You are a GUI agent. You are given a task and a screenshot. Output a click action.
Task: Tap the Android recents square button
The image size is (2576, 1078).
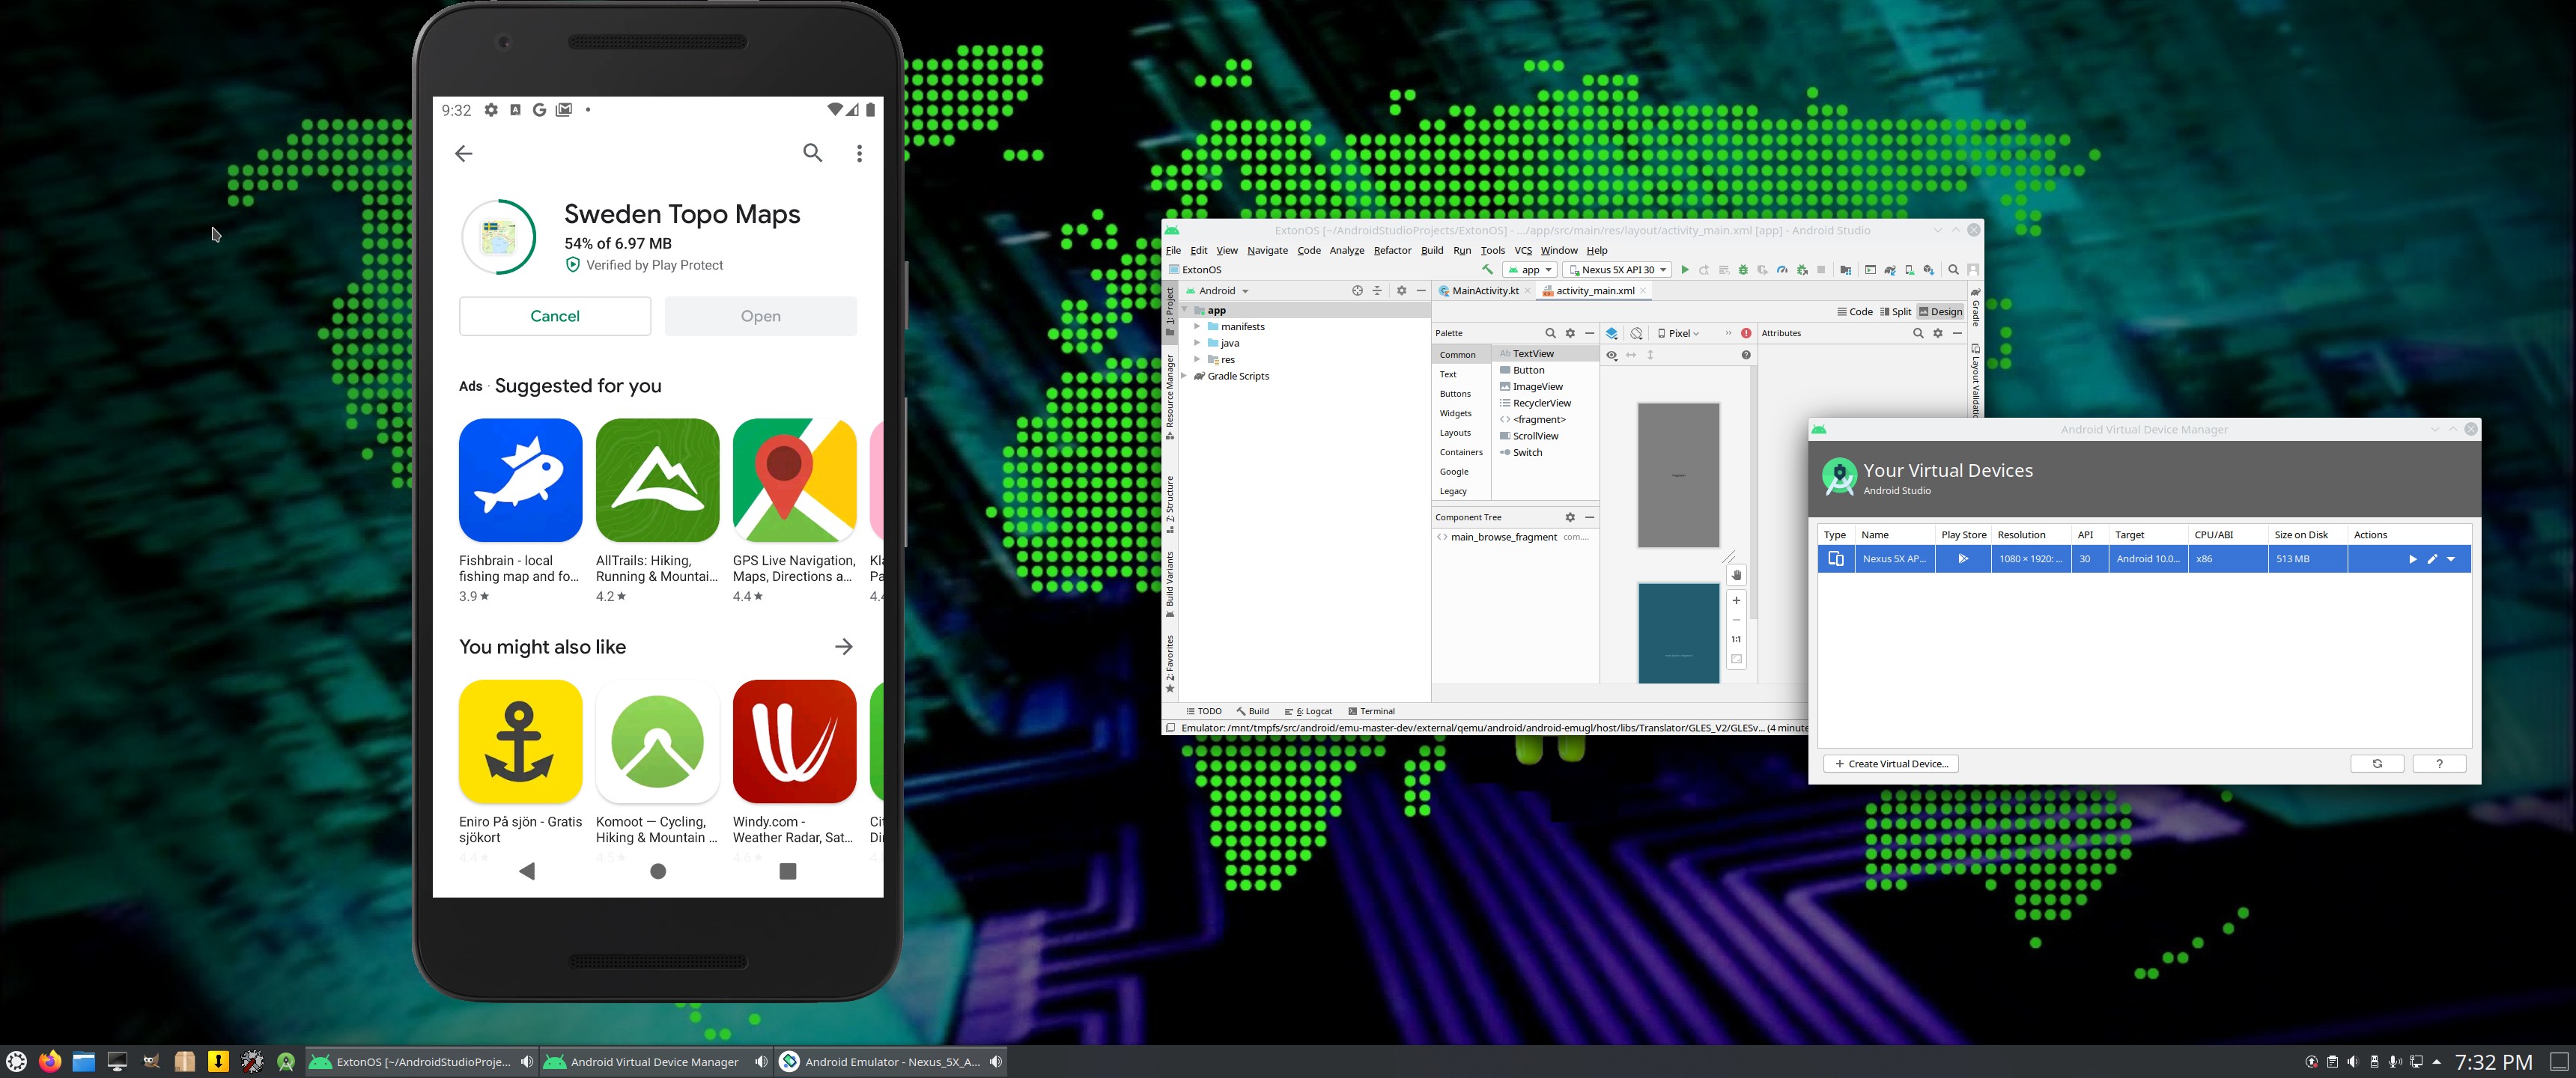(x=788, y=871)
